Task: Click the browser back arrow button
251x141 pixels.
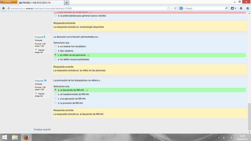Action: pyautogui.click(x=4, y=8)
